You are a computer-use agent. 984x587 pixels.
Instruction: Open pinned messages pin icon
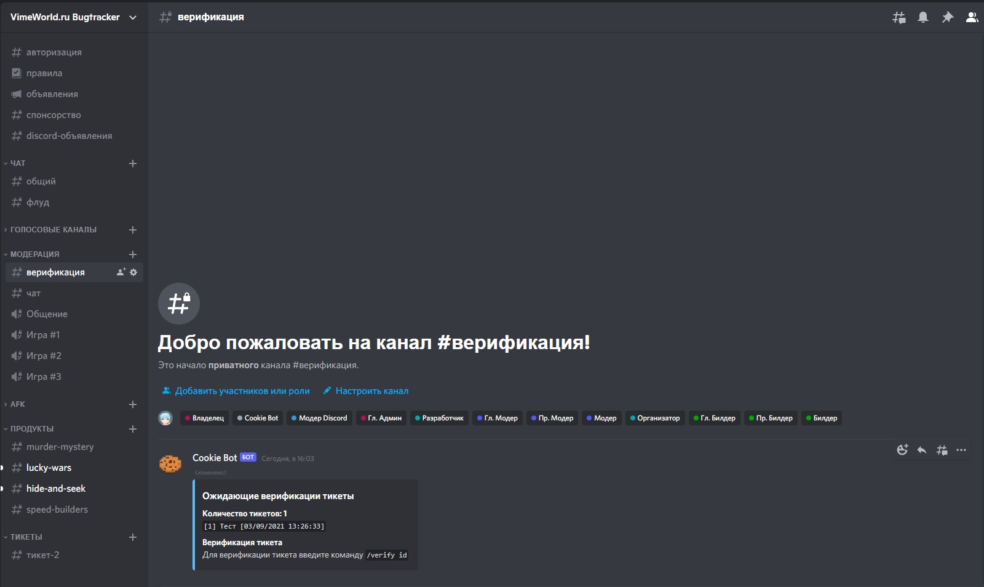947,17
